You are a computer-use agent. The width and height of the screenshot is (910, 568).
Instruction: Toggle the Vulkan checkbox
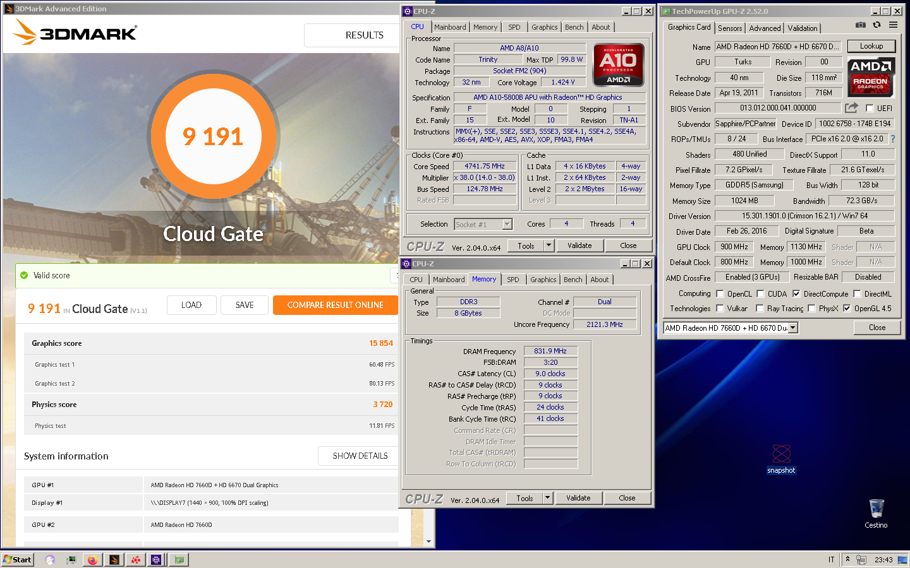click(720, 308)
